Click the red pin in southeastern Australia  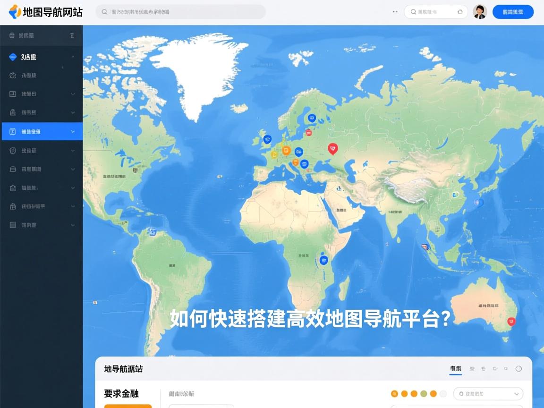(x=510, y=321)
